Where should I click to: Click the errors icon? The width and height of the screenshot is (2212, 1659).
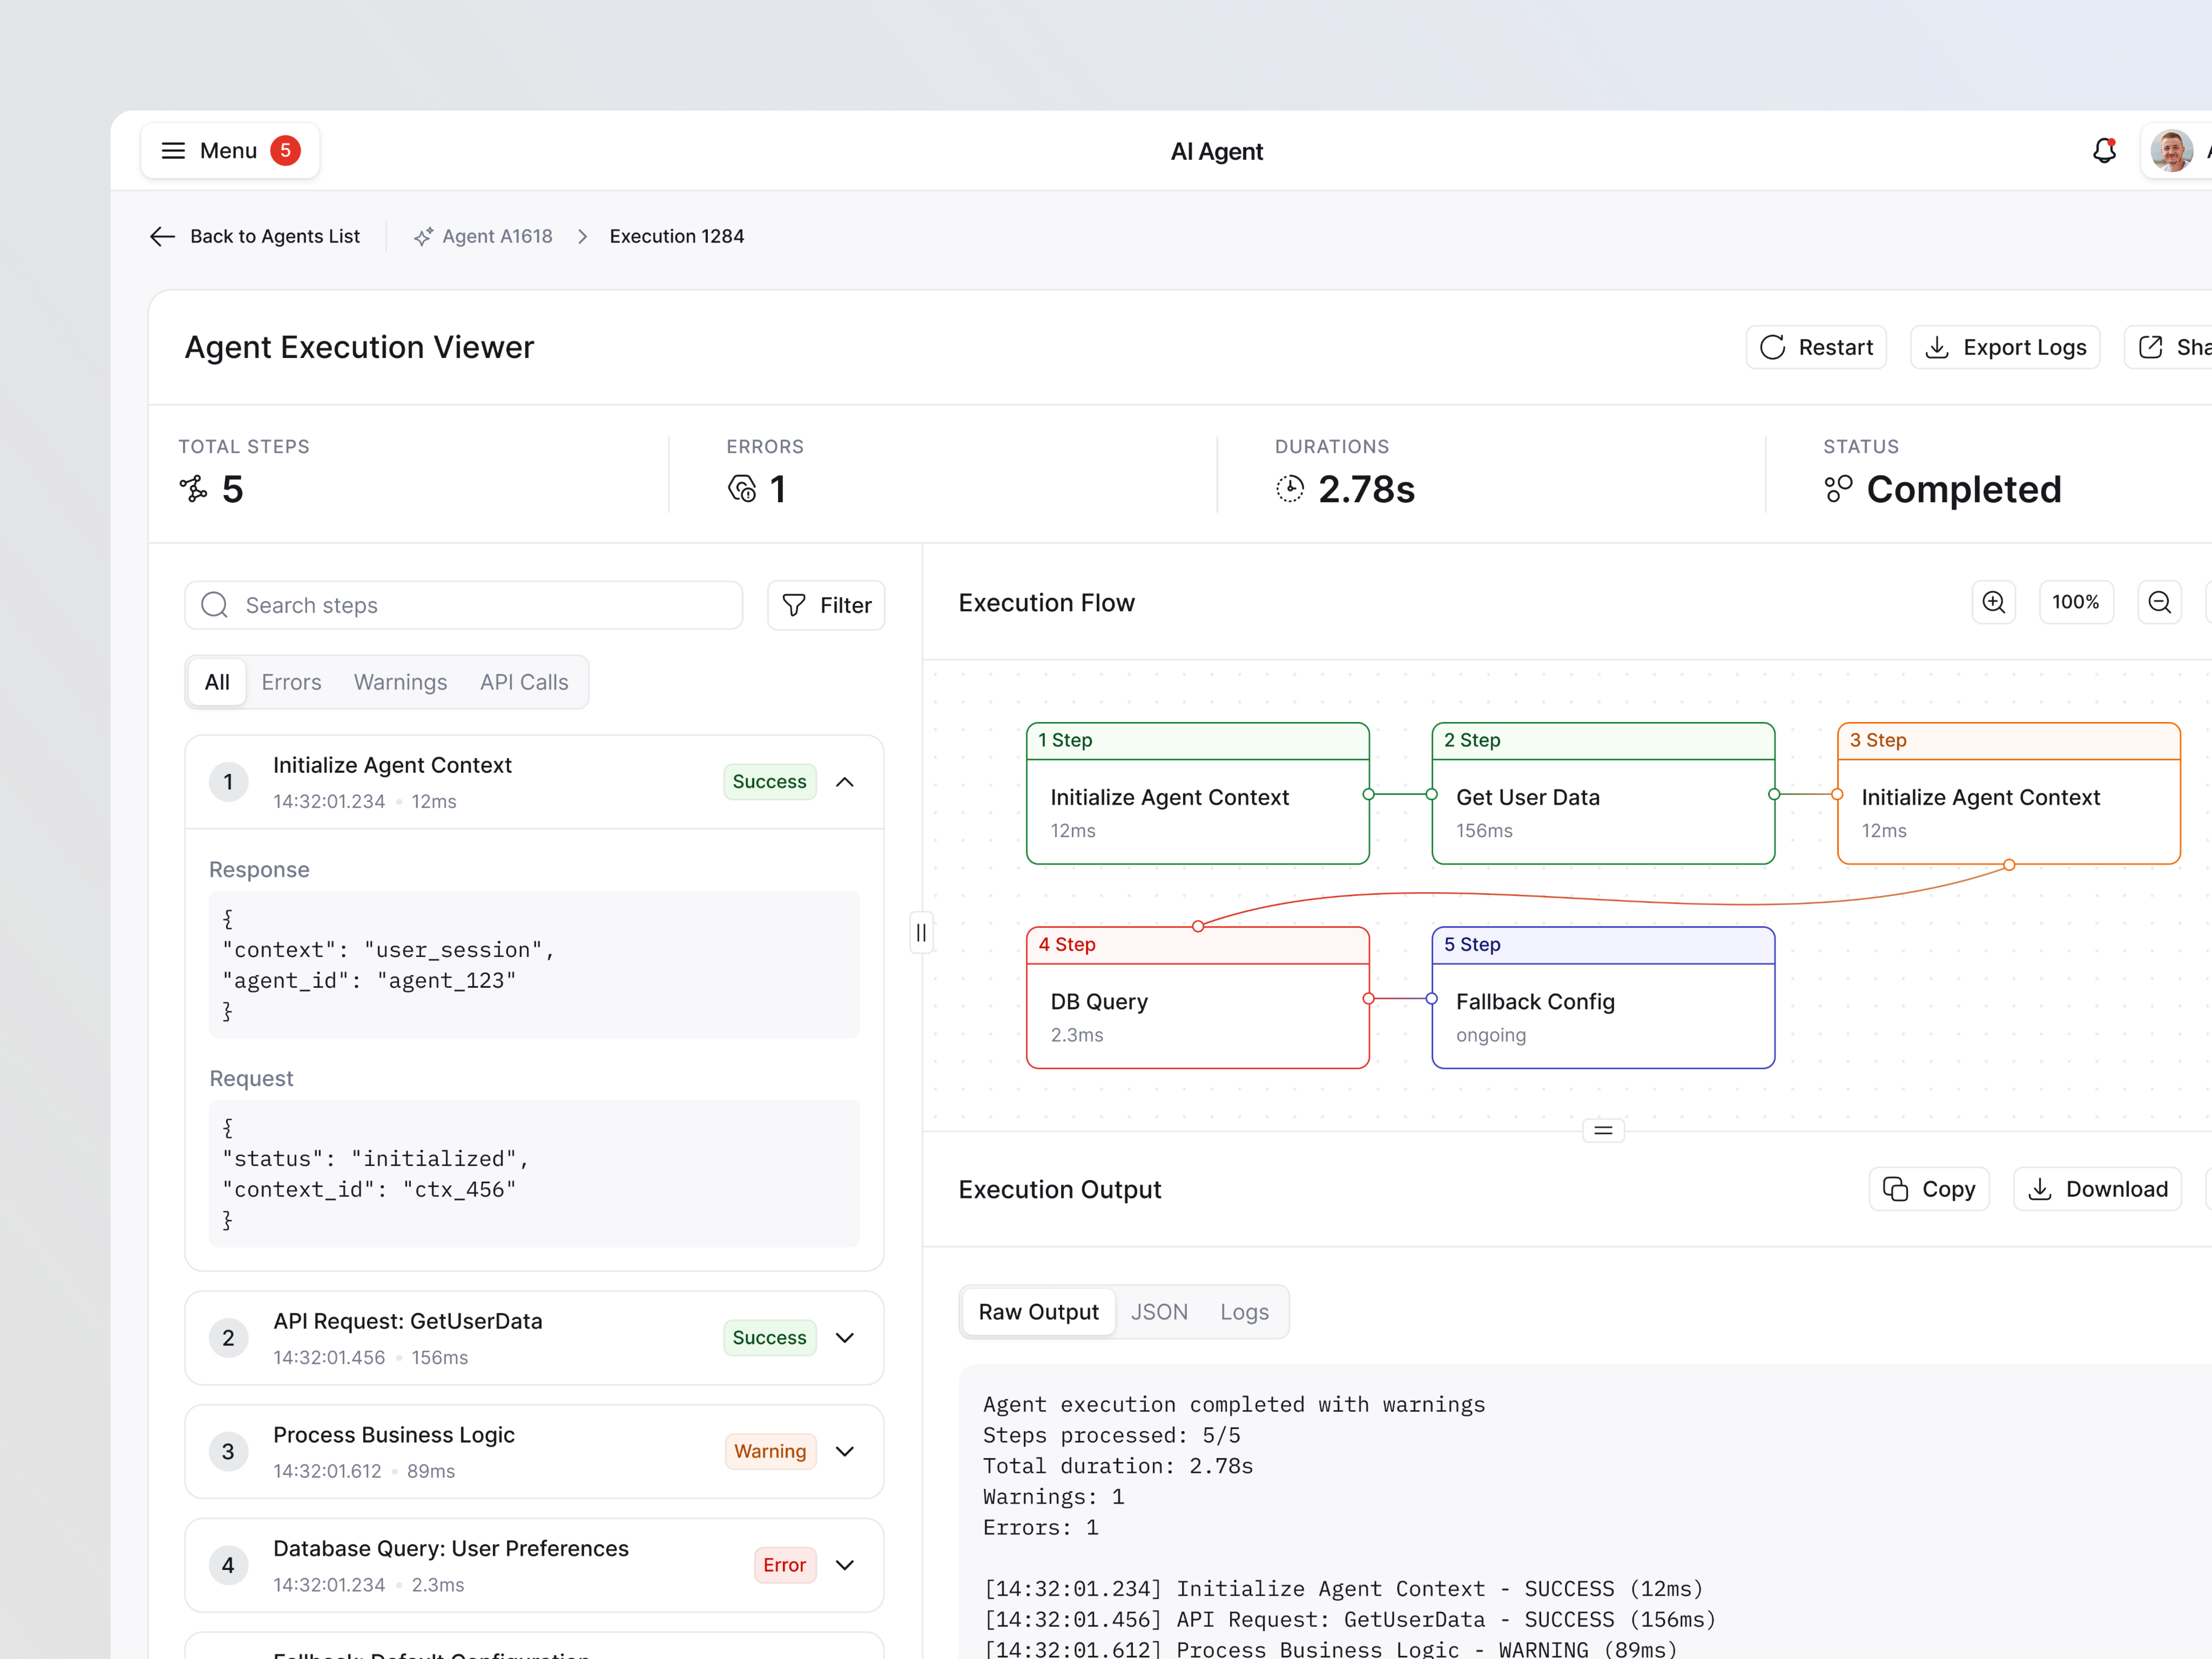pos(742,489)
